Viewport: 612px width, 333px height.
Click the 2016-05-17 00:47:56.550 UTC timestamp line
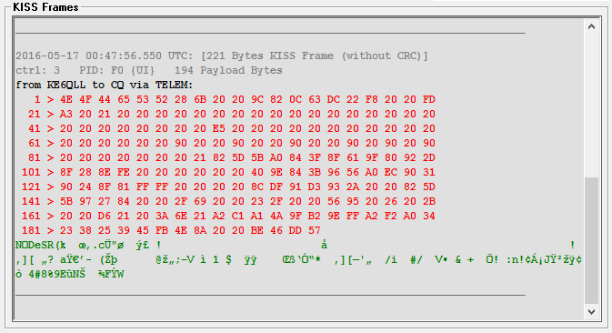[222, 55]
